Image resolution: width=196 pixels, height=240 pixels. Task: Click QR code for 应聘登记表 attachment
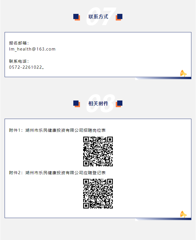(98, 194)
